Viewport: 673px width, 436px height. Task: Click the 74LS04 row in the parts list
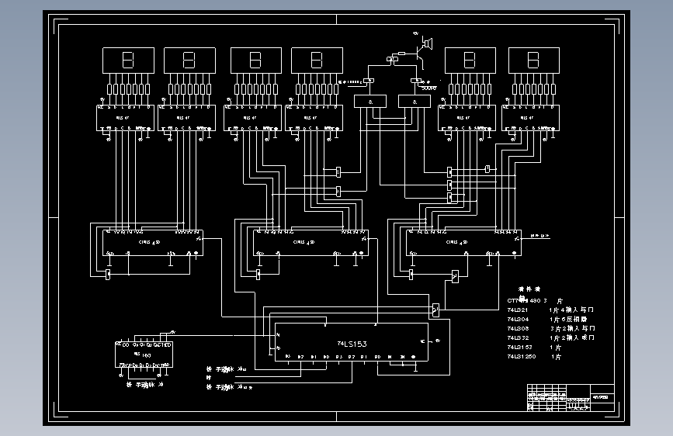547,320
